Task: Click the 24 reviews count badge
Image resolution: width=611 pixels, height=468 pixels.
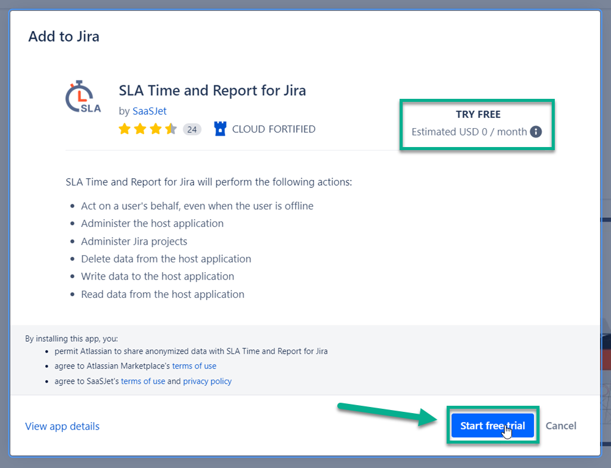Action: tap(192, 129)
